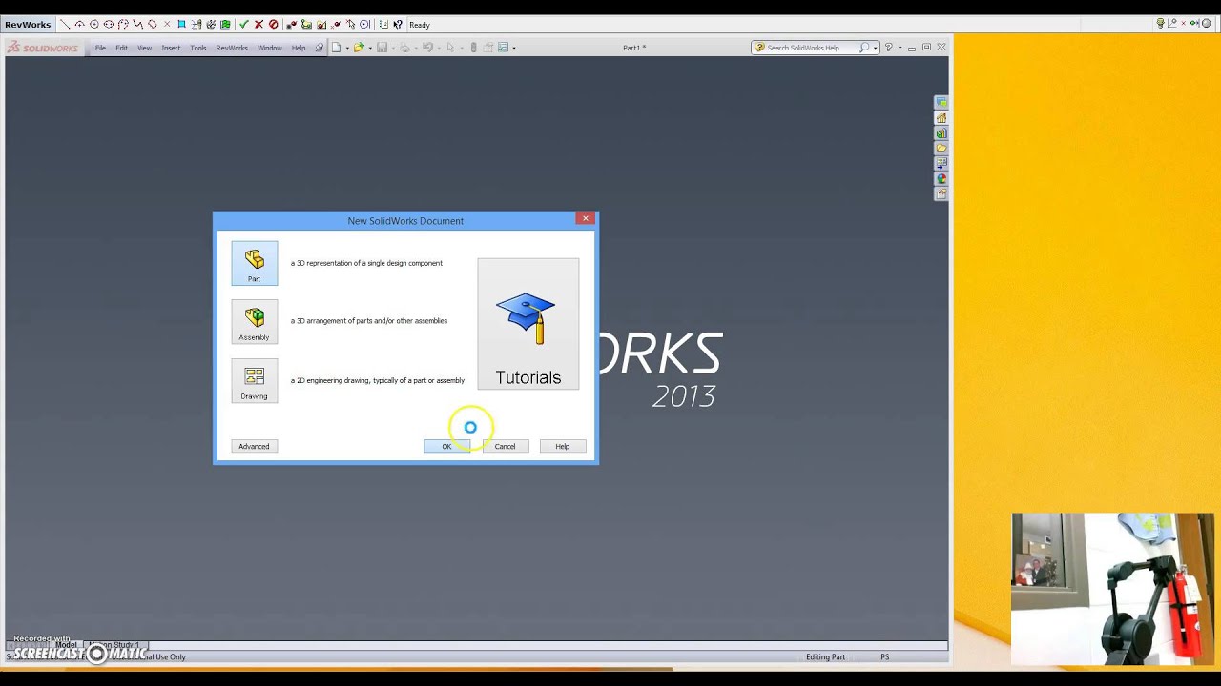Click the search magnifier icon

pos(864,48)
